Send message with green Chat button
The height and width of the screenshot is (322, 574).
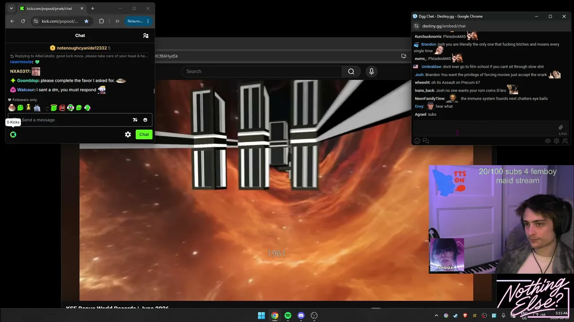[x=144, y=134]
